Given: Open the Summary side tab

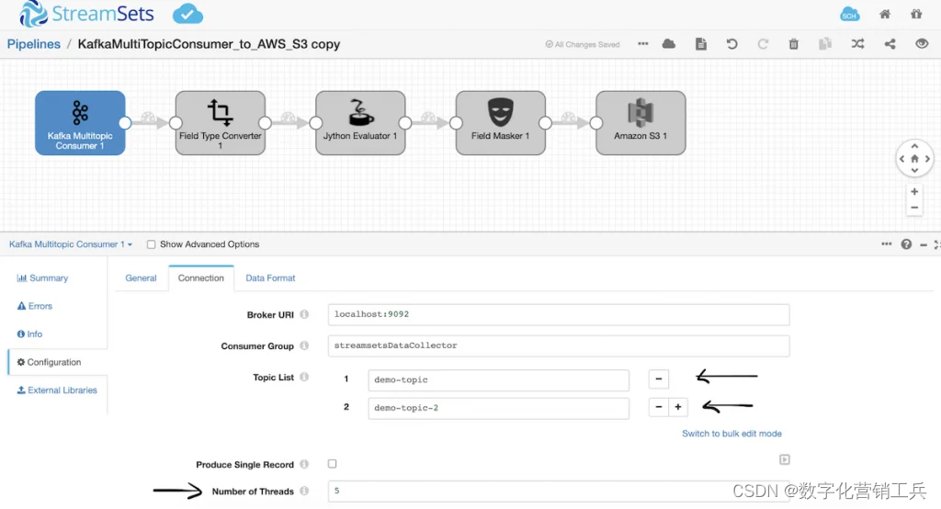Looking at the screenshot, I should click(x=42, y=277).
